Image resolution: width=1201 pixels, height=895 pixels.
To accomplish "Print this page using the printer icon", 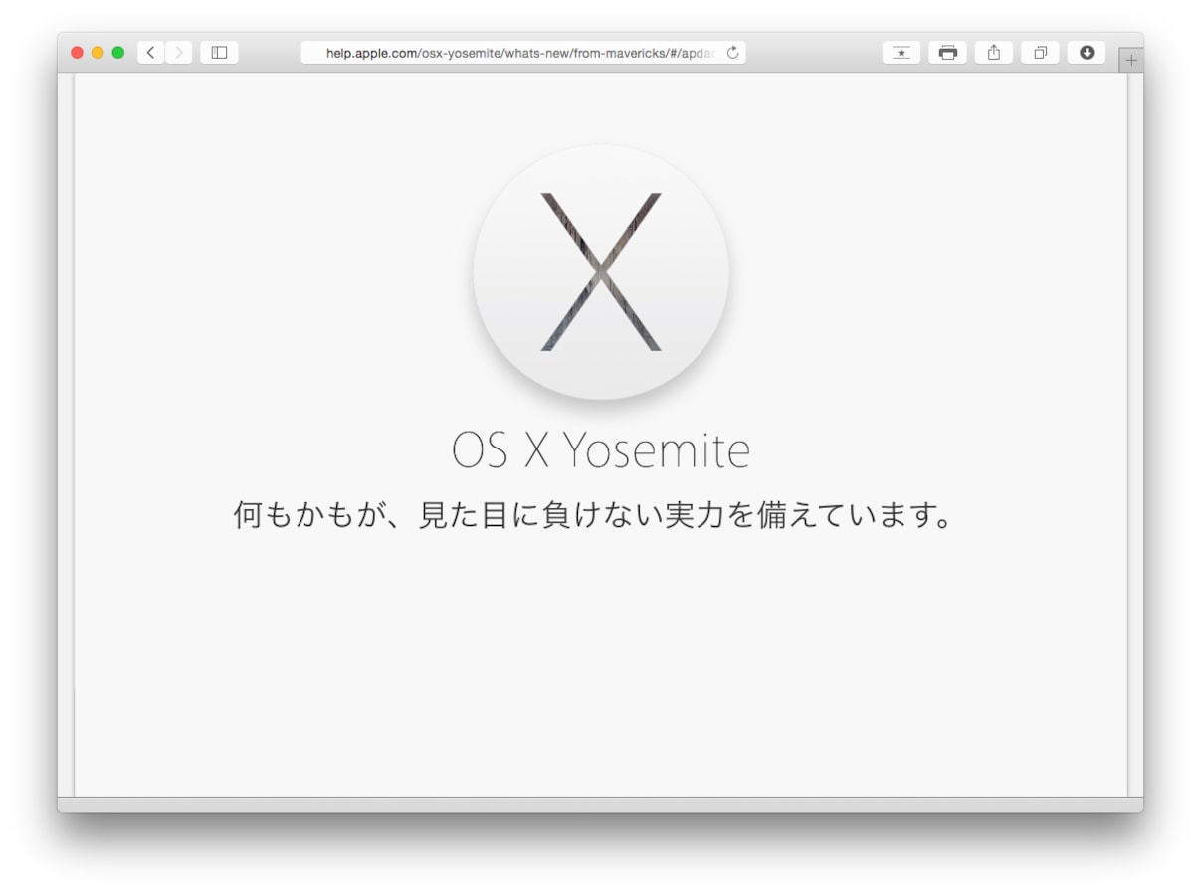I will point(948,53).
